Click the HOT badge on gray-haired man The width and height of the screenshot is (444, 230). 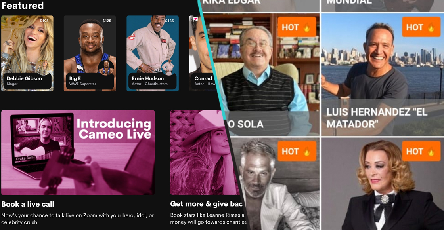click(297, 151)
